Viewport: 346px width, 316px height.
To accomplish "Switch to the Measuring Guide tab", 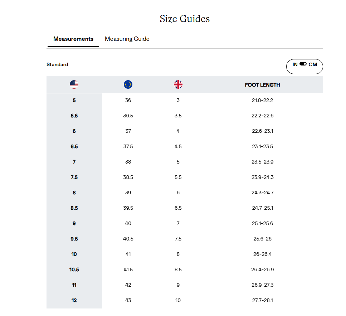I will pos(127,39).
